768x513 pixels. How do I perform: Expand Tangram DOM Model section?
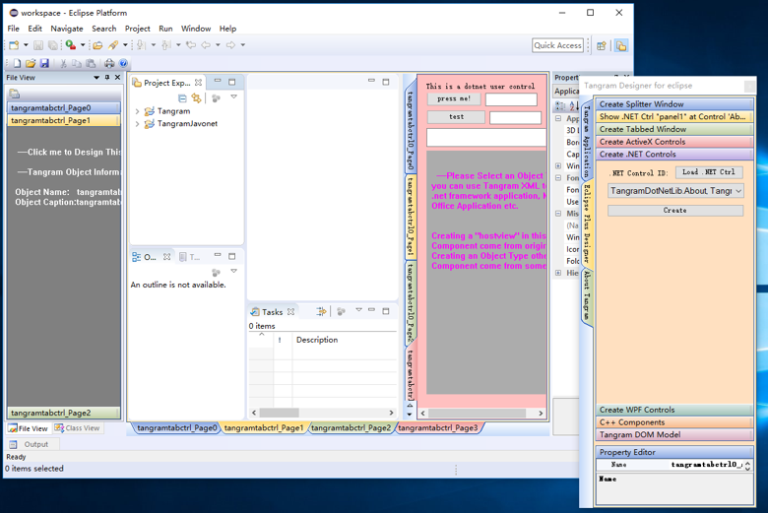click(x=674, y=434)
